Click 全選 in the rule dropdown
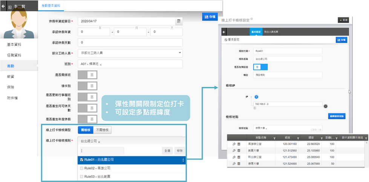The width and height of the screenshot is (369, 182). pos(167,151)
